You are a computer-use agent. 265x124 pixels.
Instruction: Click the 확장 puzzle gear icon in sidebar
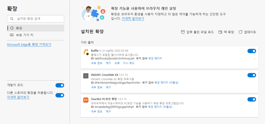(x=12, y=28)
